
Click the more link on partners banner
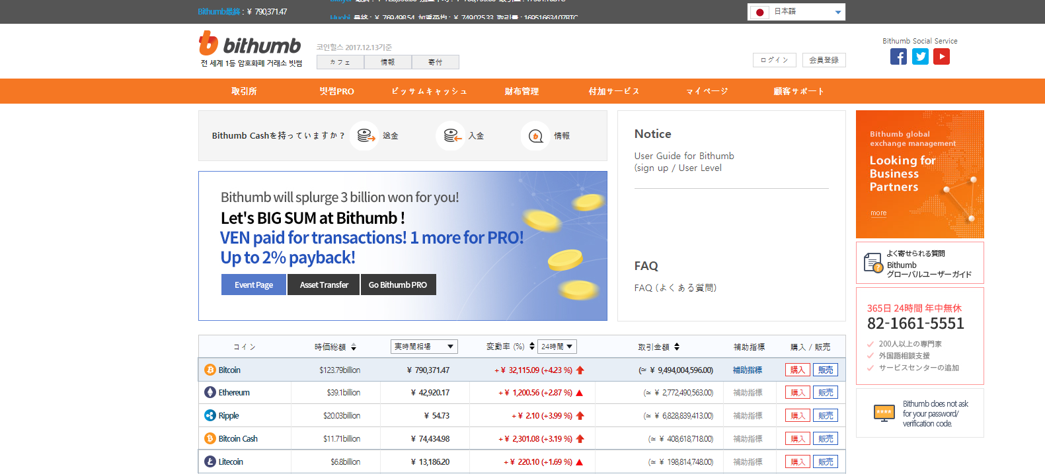point(878,213)
